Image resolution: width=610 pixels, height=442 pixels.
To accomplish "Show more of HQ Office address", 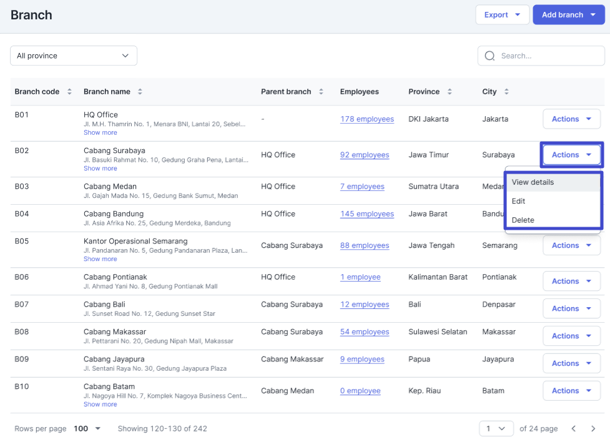I will (x=101, y=133).
